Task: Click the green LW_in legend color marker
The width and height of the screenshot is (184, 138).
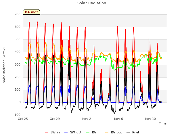Action: [x=88, y=133]
